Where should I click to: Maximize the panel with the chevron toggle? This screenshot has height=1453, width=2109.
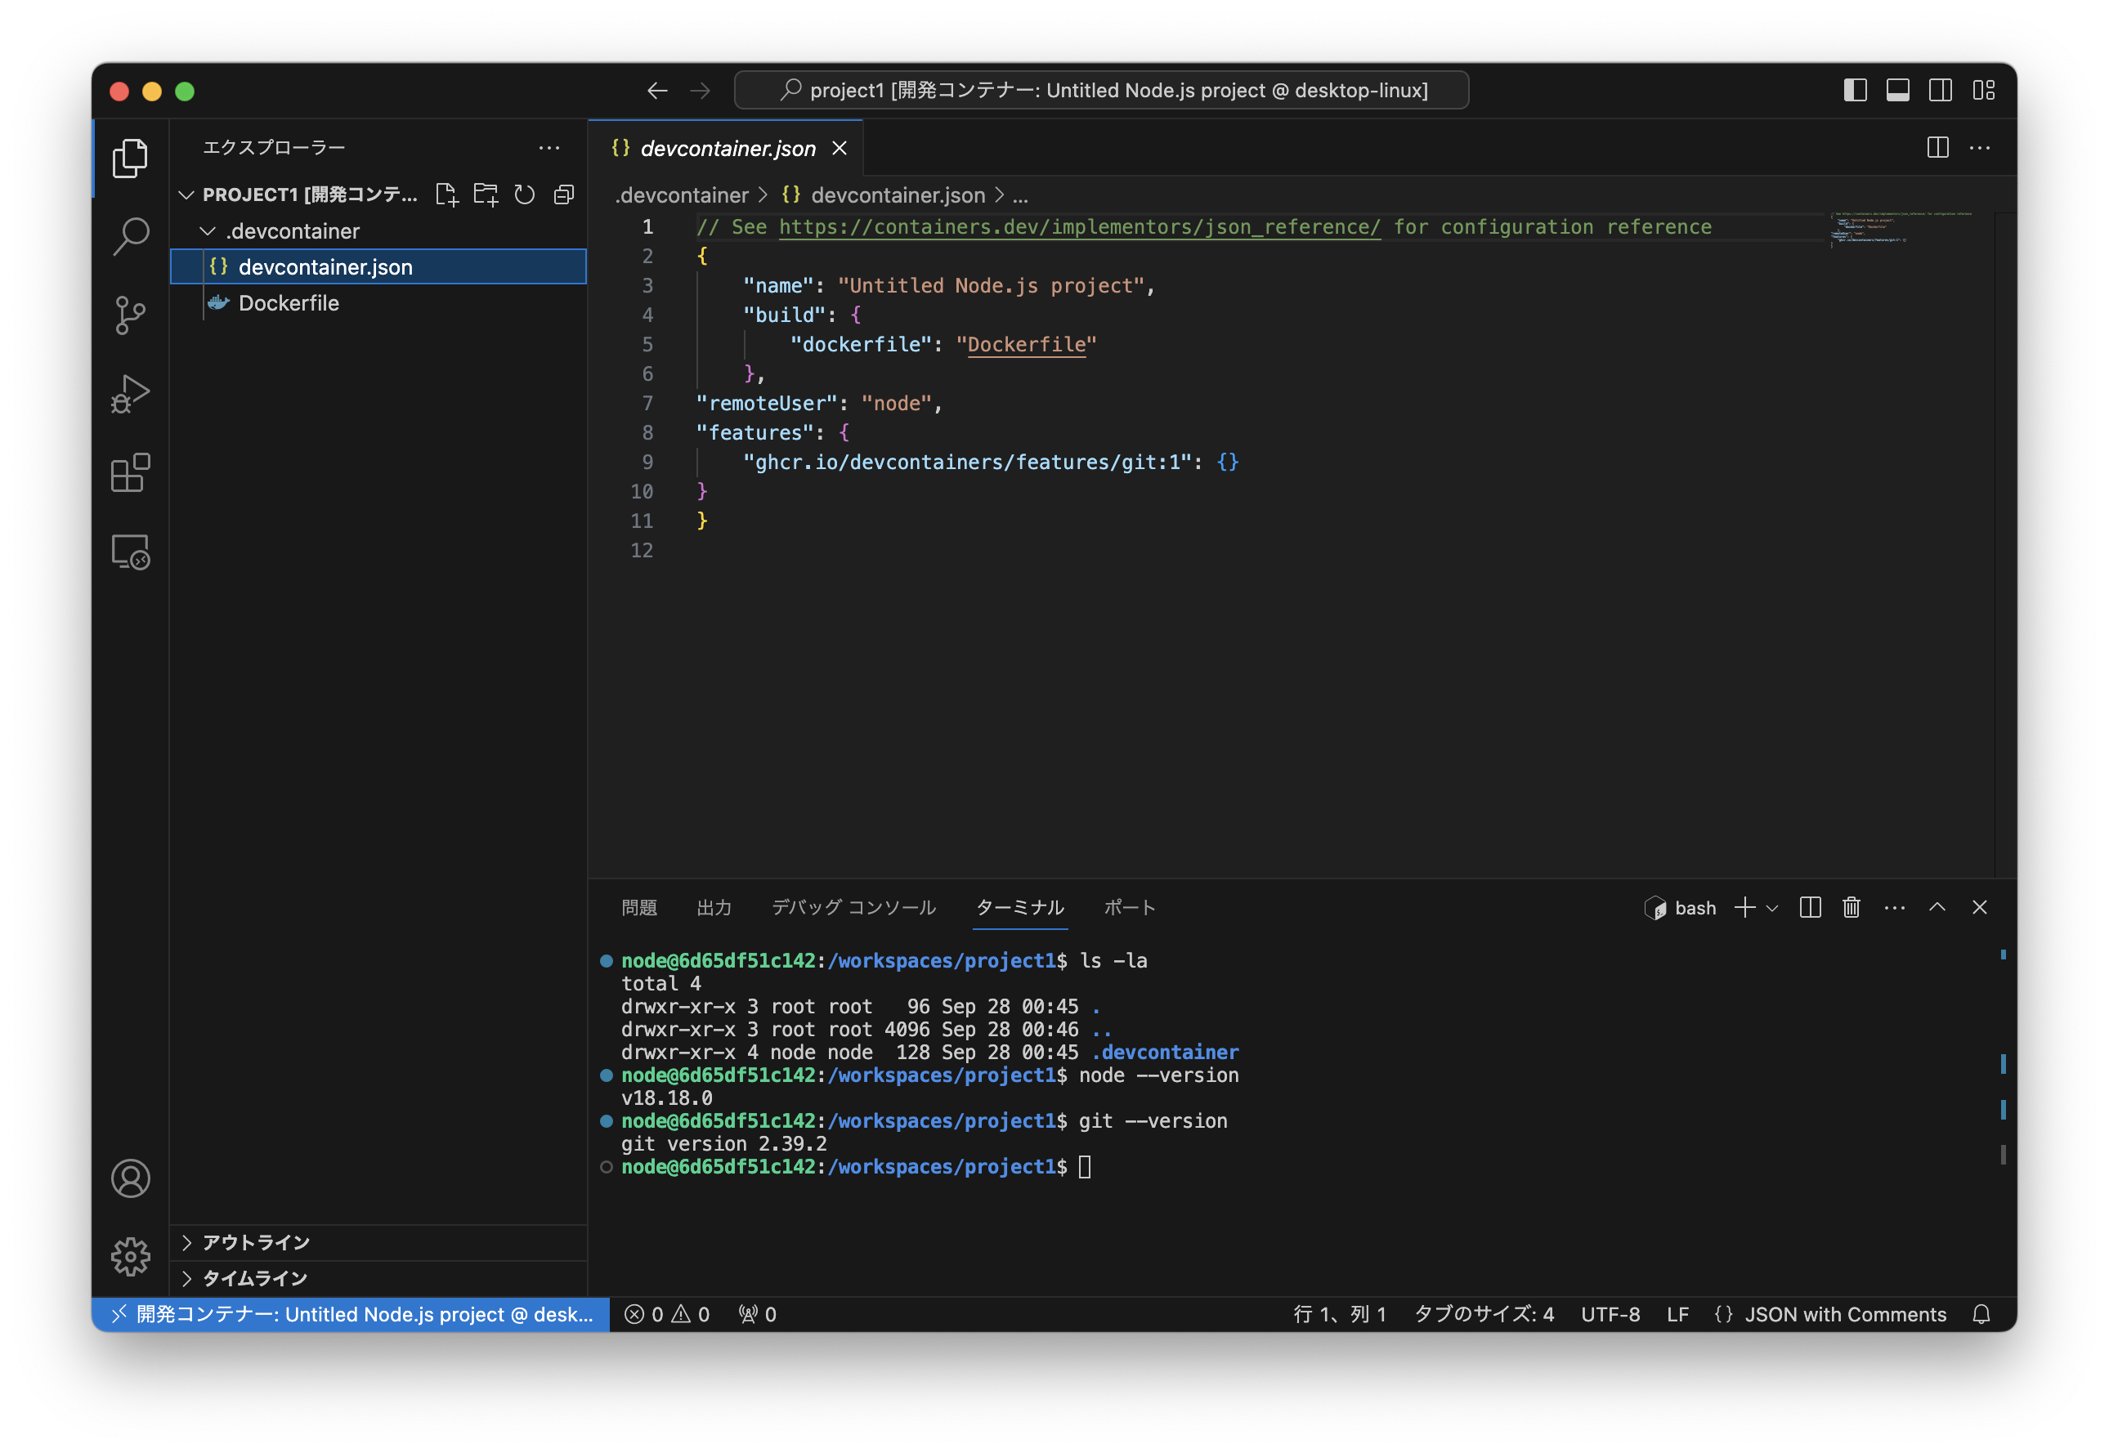[x=1938, y=907]
